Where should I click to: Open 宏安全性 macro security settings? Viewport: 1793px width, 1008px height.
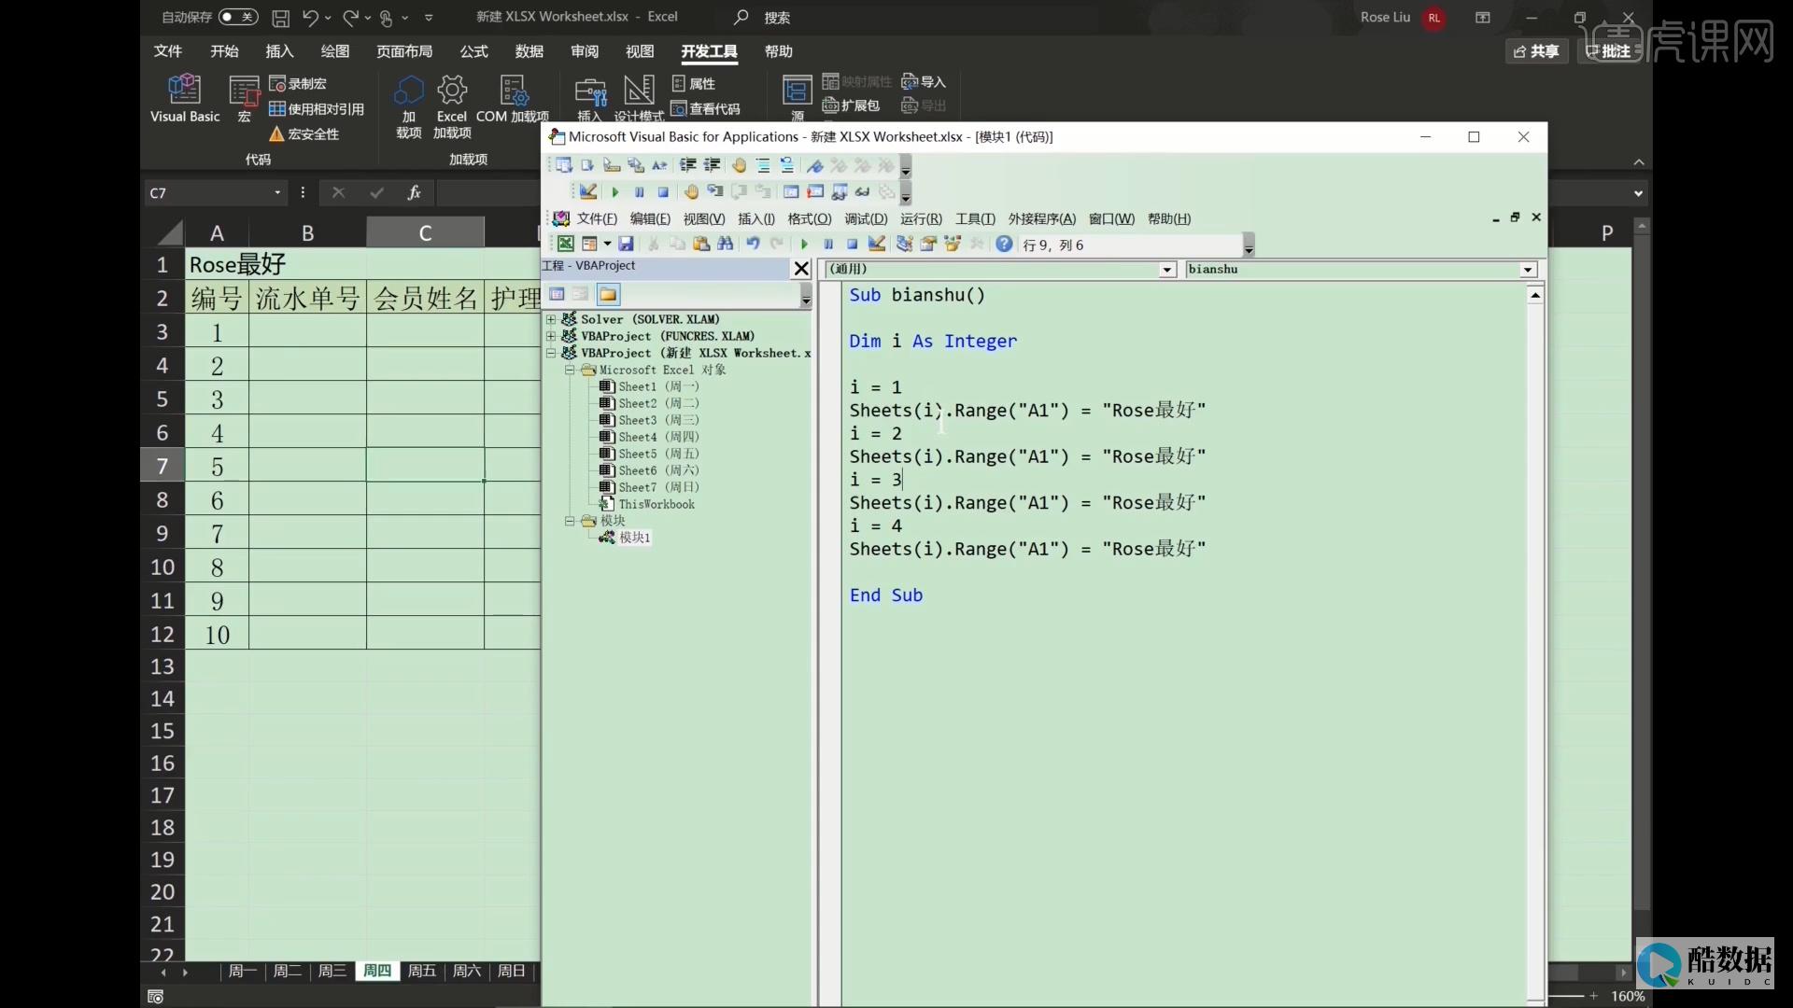coord(304,134)
